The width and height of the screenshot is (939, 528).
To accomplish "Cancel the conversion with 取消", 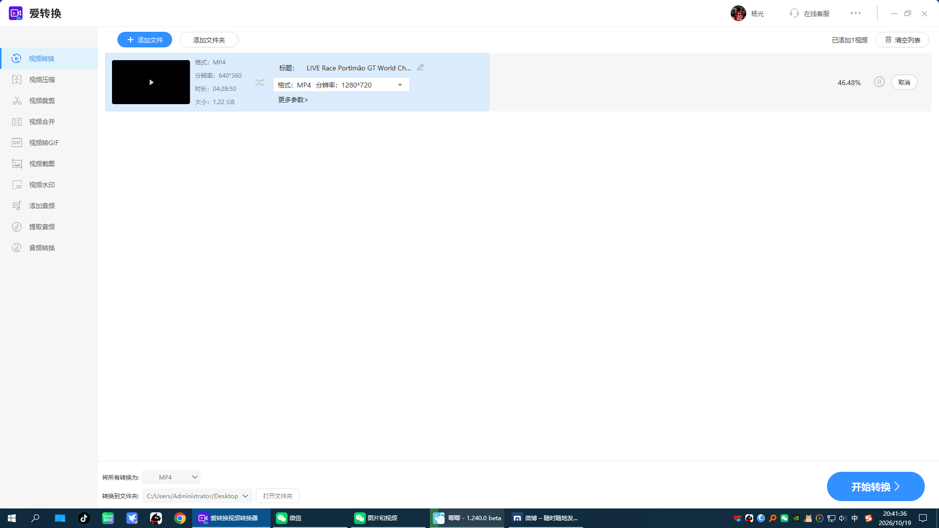I will (904, 82).
